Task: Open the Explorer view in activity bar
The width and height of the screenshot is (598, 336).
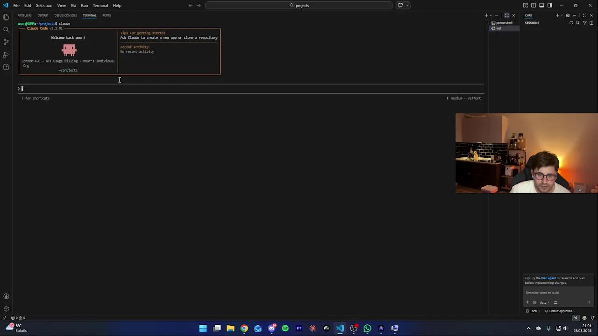Action: 6,17
